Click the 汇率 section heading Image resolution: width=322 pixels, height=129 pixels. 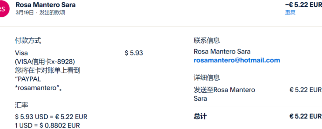[22, 105]
